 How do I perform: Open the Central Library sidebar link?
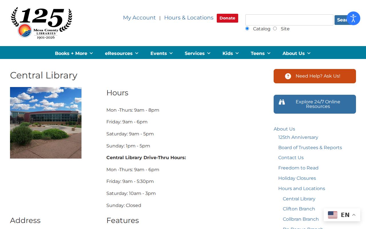tap(299, 199)
